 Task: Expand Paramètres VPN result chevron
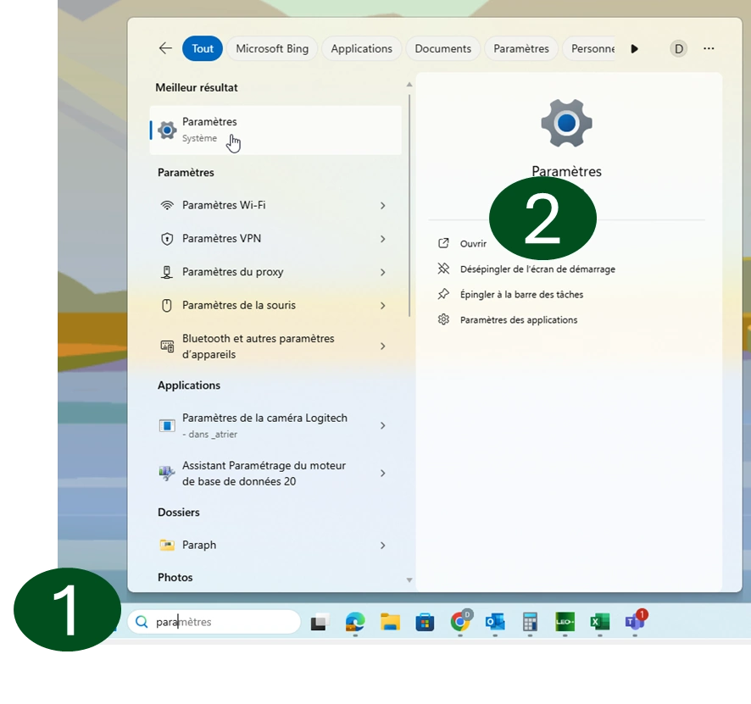point(383,239)
